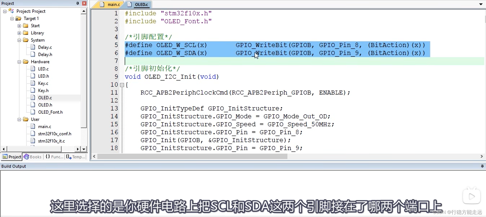This screenshot has height=217, width=486.
Task: Collapse the System group
Action: [19, 40]
